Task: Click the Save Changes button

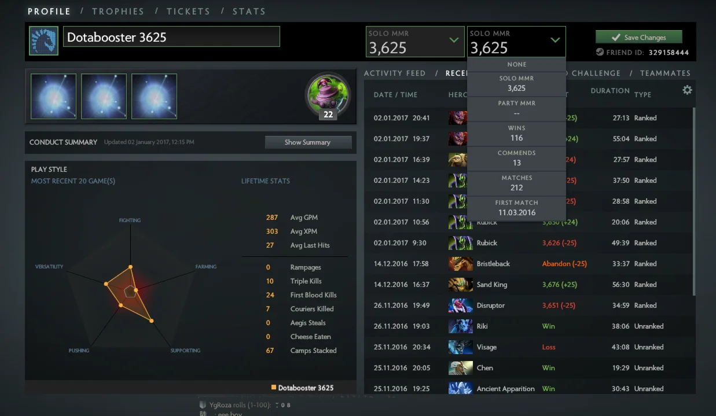Action: 639,37
